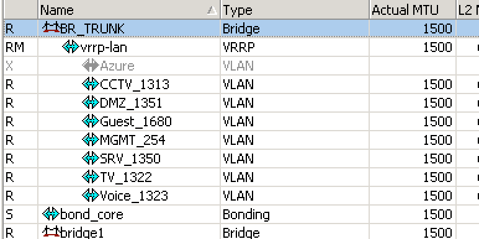Click the MTU 1500 cell of Voice_1323

pyautogui.click(x=413, y=196)
